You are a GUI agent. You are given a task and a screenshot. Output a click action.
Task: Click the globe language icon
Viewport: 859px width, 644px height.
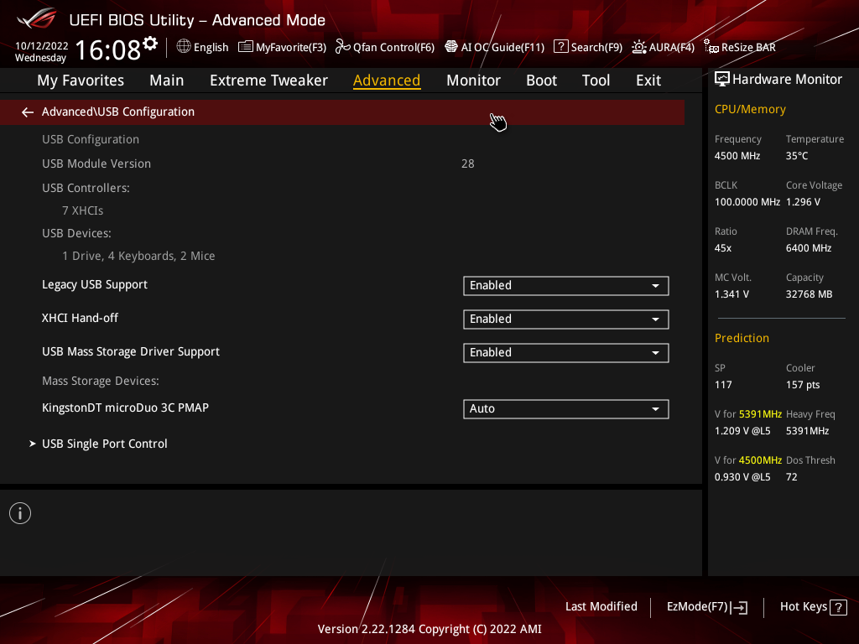point(184,47)
